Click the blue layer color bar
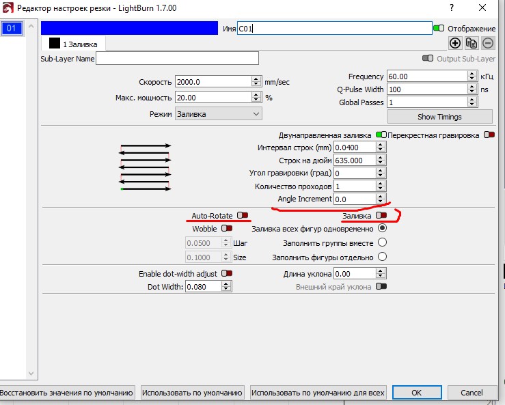Viewport: 505px width, 405px height. [x=130, y=28]
